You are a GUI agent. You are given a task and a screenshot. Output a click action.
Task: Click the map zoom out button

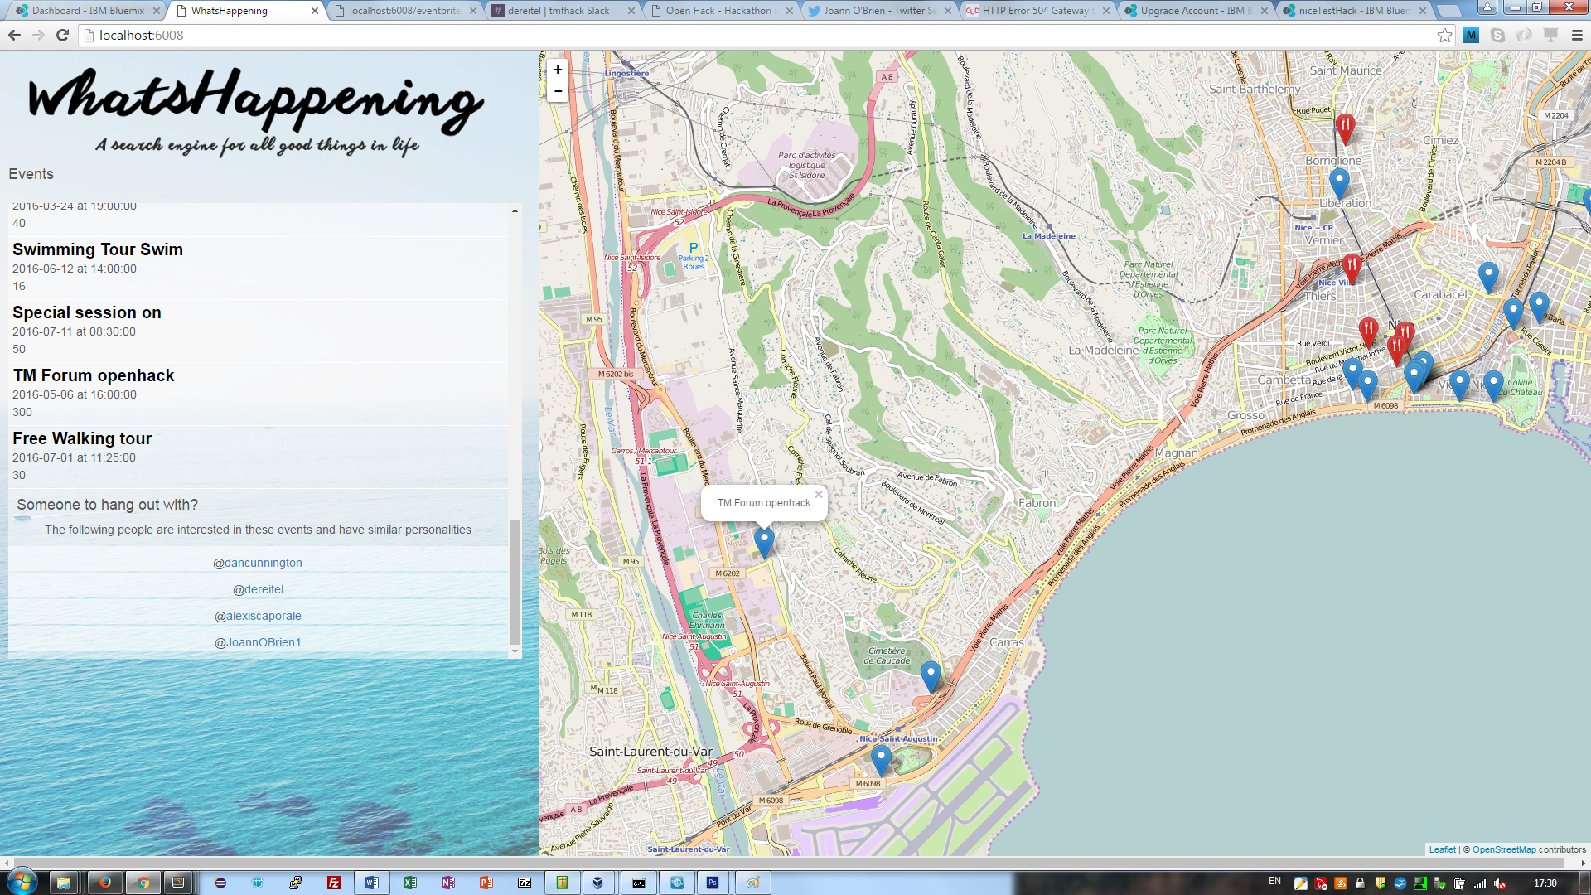click(x=558, y=91)
